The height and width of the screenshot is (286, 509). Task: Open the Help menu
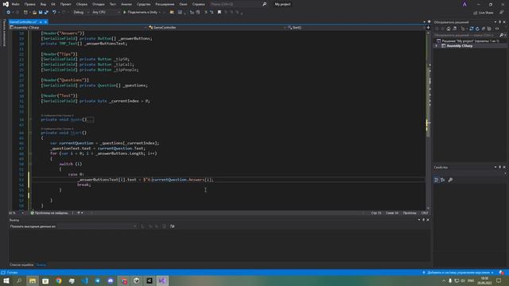(x=198, y=4)
